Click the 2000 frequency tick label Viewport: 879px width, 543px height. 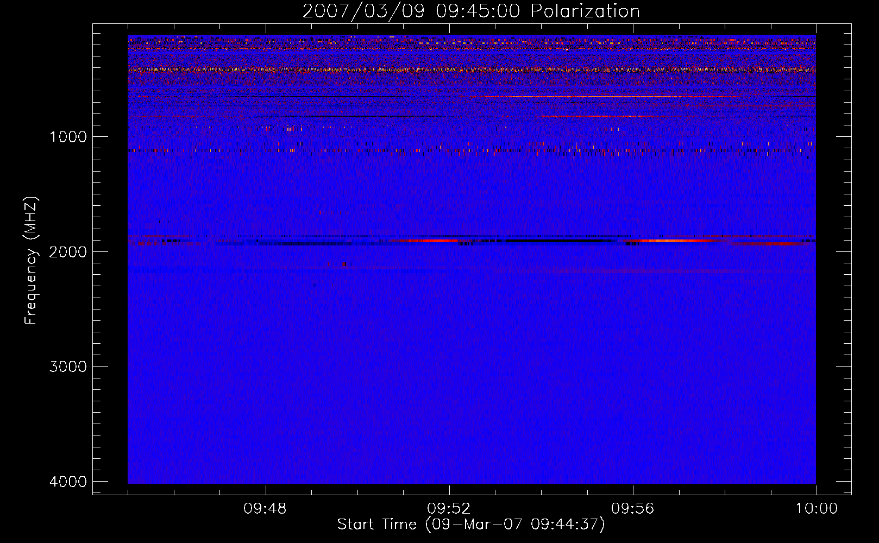pos(68,251)
